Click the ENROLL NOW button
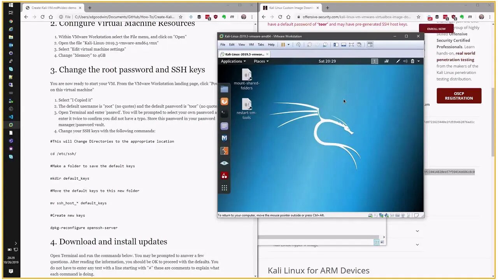This screenshot has height=280, width=498. click(436, 29)
